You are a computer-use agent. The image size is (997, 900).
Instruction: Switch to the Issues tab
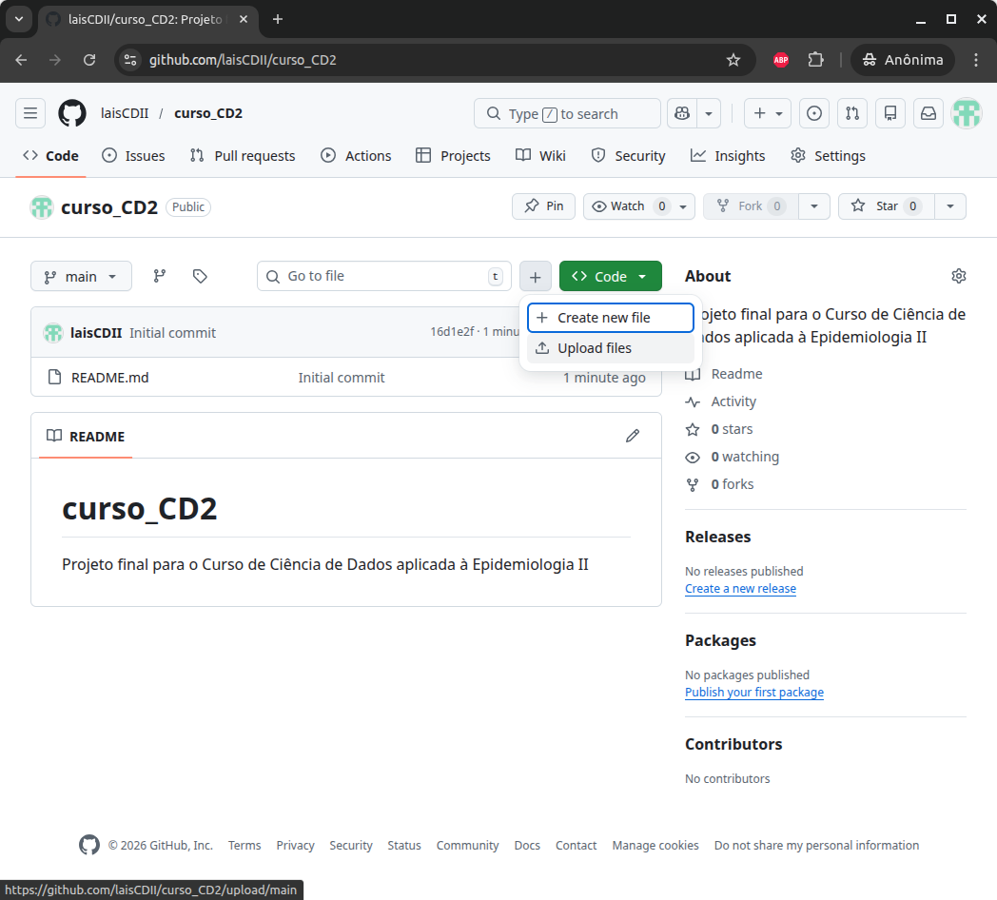[133, 156]
